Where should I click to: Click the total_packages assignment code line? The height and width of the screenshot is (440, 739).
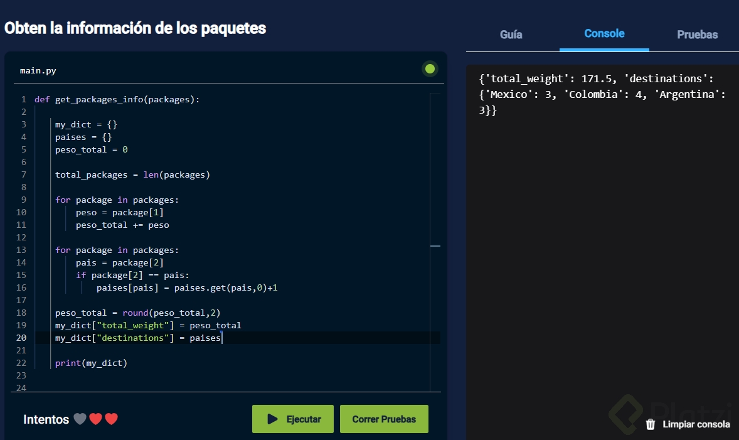(x=132, y=174)
